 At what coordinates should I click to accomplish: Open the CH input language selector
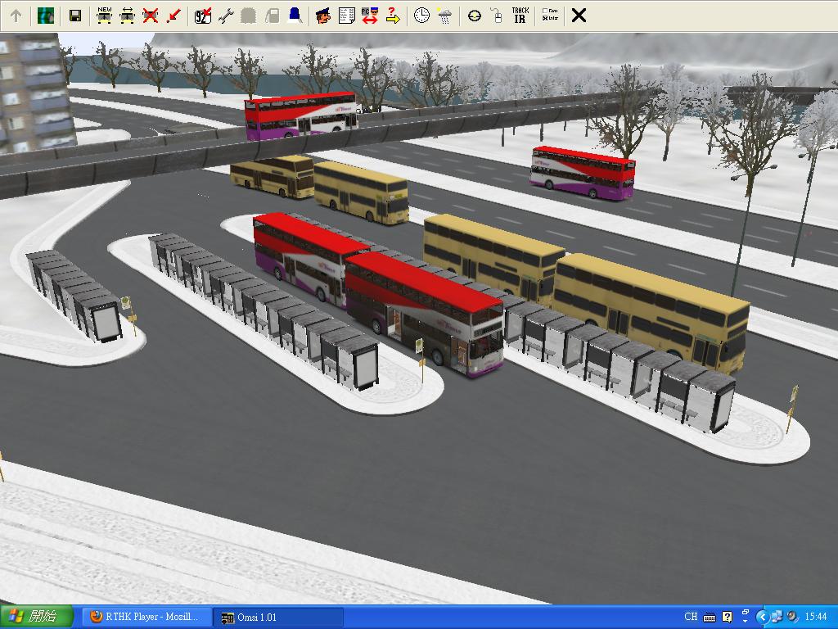click(691, 617)
